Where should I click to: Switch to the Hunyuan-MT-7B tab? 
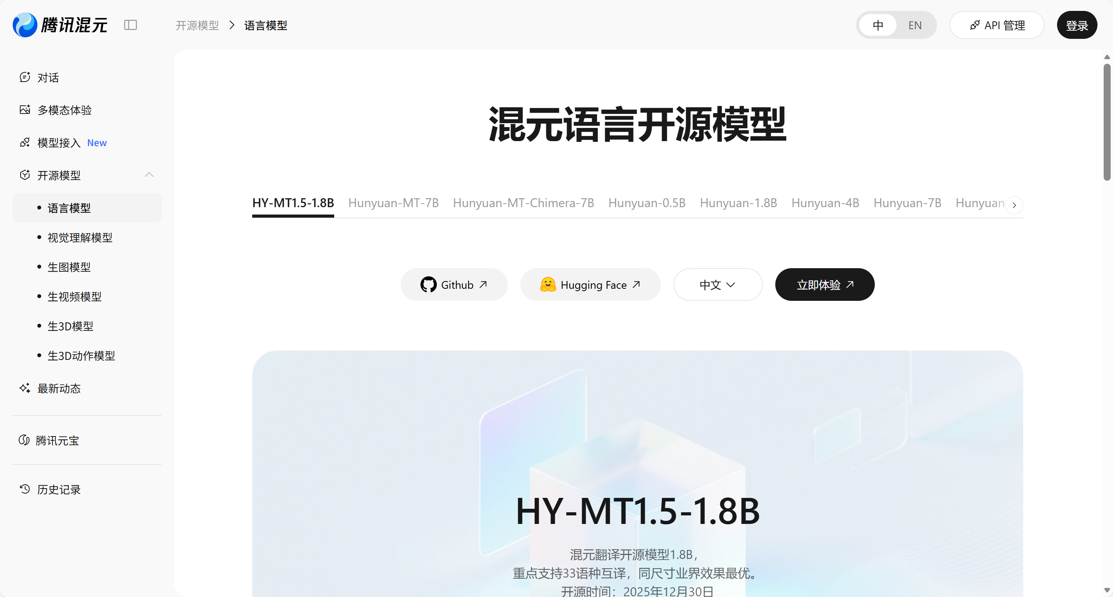pyautogui.click(x=393, y=202)
